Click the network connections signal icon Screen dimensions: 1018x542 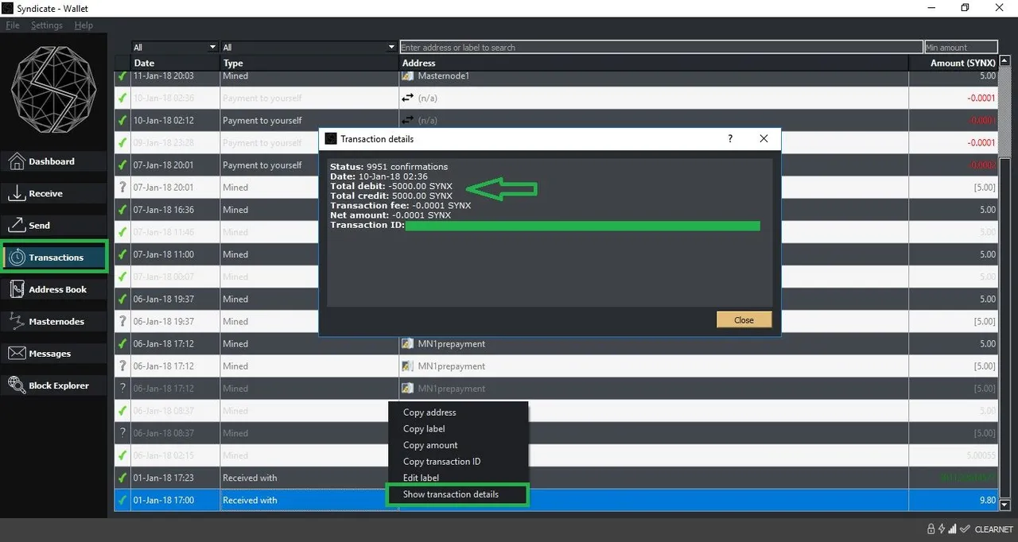tap(952, 528)
